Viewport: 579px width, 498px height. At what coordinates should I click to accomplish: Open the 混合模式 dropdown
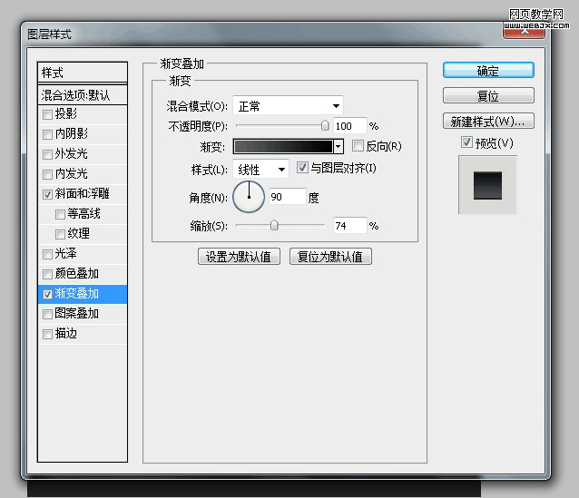[288, 106]
